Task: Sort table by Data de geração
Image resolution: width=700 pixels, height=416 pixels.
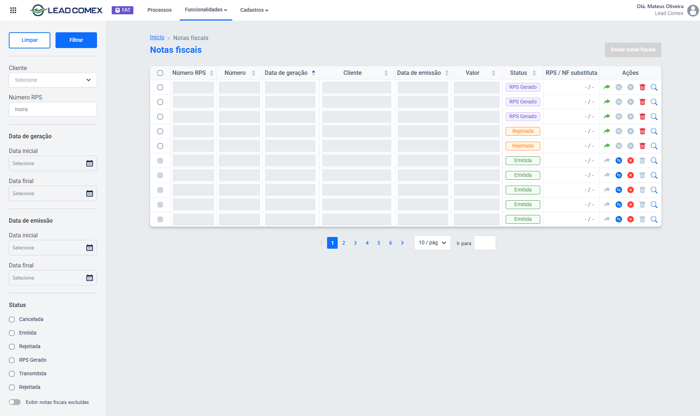Action: coord(313,73)
